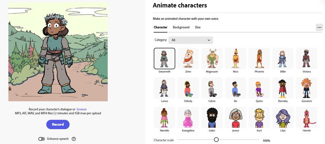Click the browse link to upload audio
Image resolution: width=325 pixels, height=144 pixels.
pos(81,109)
